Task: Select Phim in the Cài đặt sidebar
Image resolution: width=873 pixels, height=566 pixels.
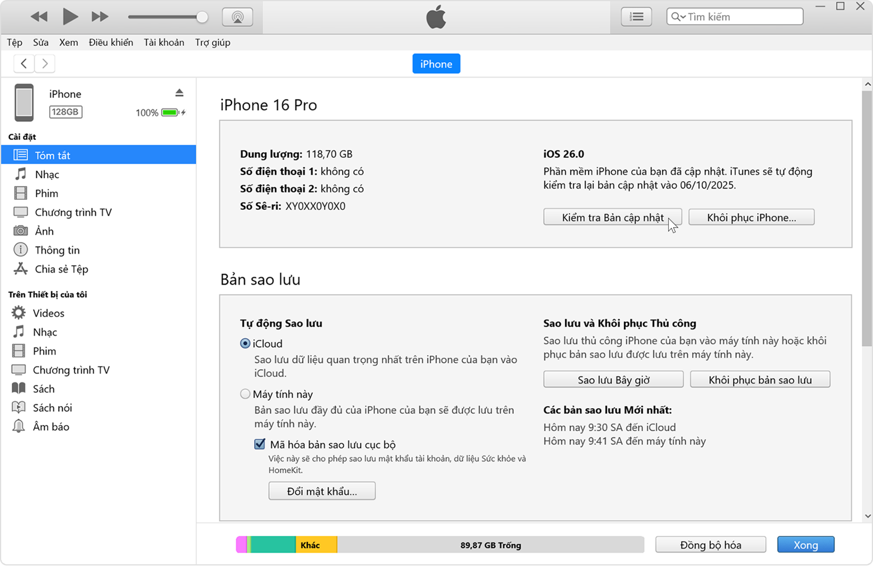Action: [46, 193]
